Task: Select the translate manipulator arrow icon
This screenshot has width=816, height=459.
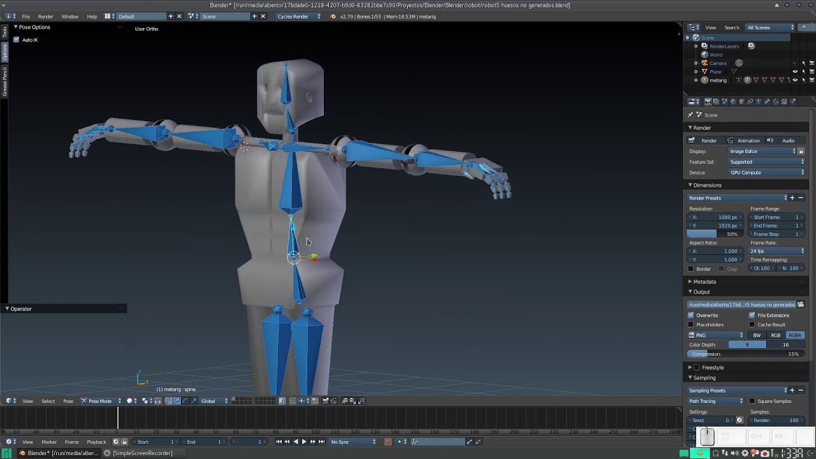Action: [177, 401]
